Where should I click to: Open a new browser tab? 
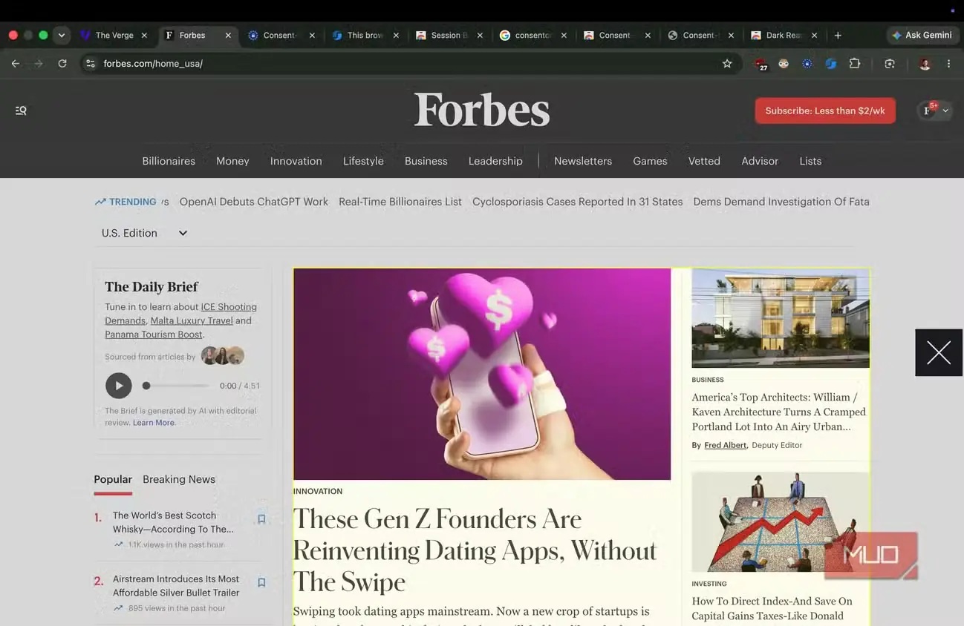[838, 35]
